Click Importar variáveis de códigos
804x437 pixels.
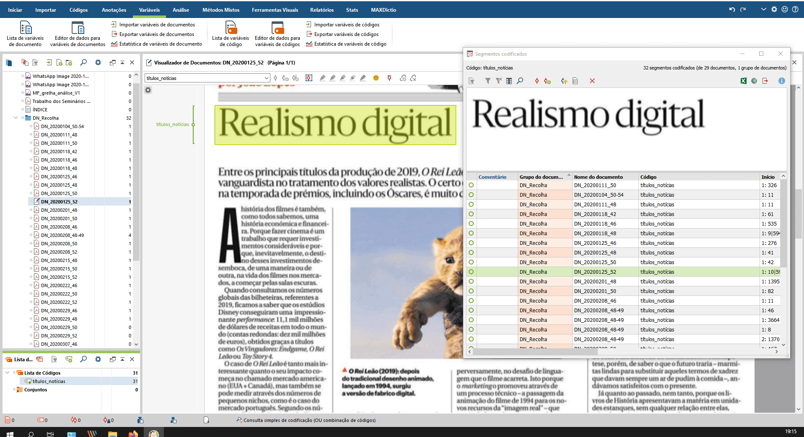[343, 25]
